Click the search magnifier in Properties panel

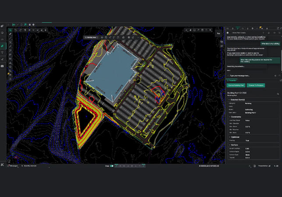(x=278, y=94)
